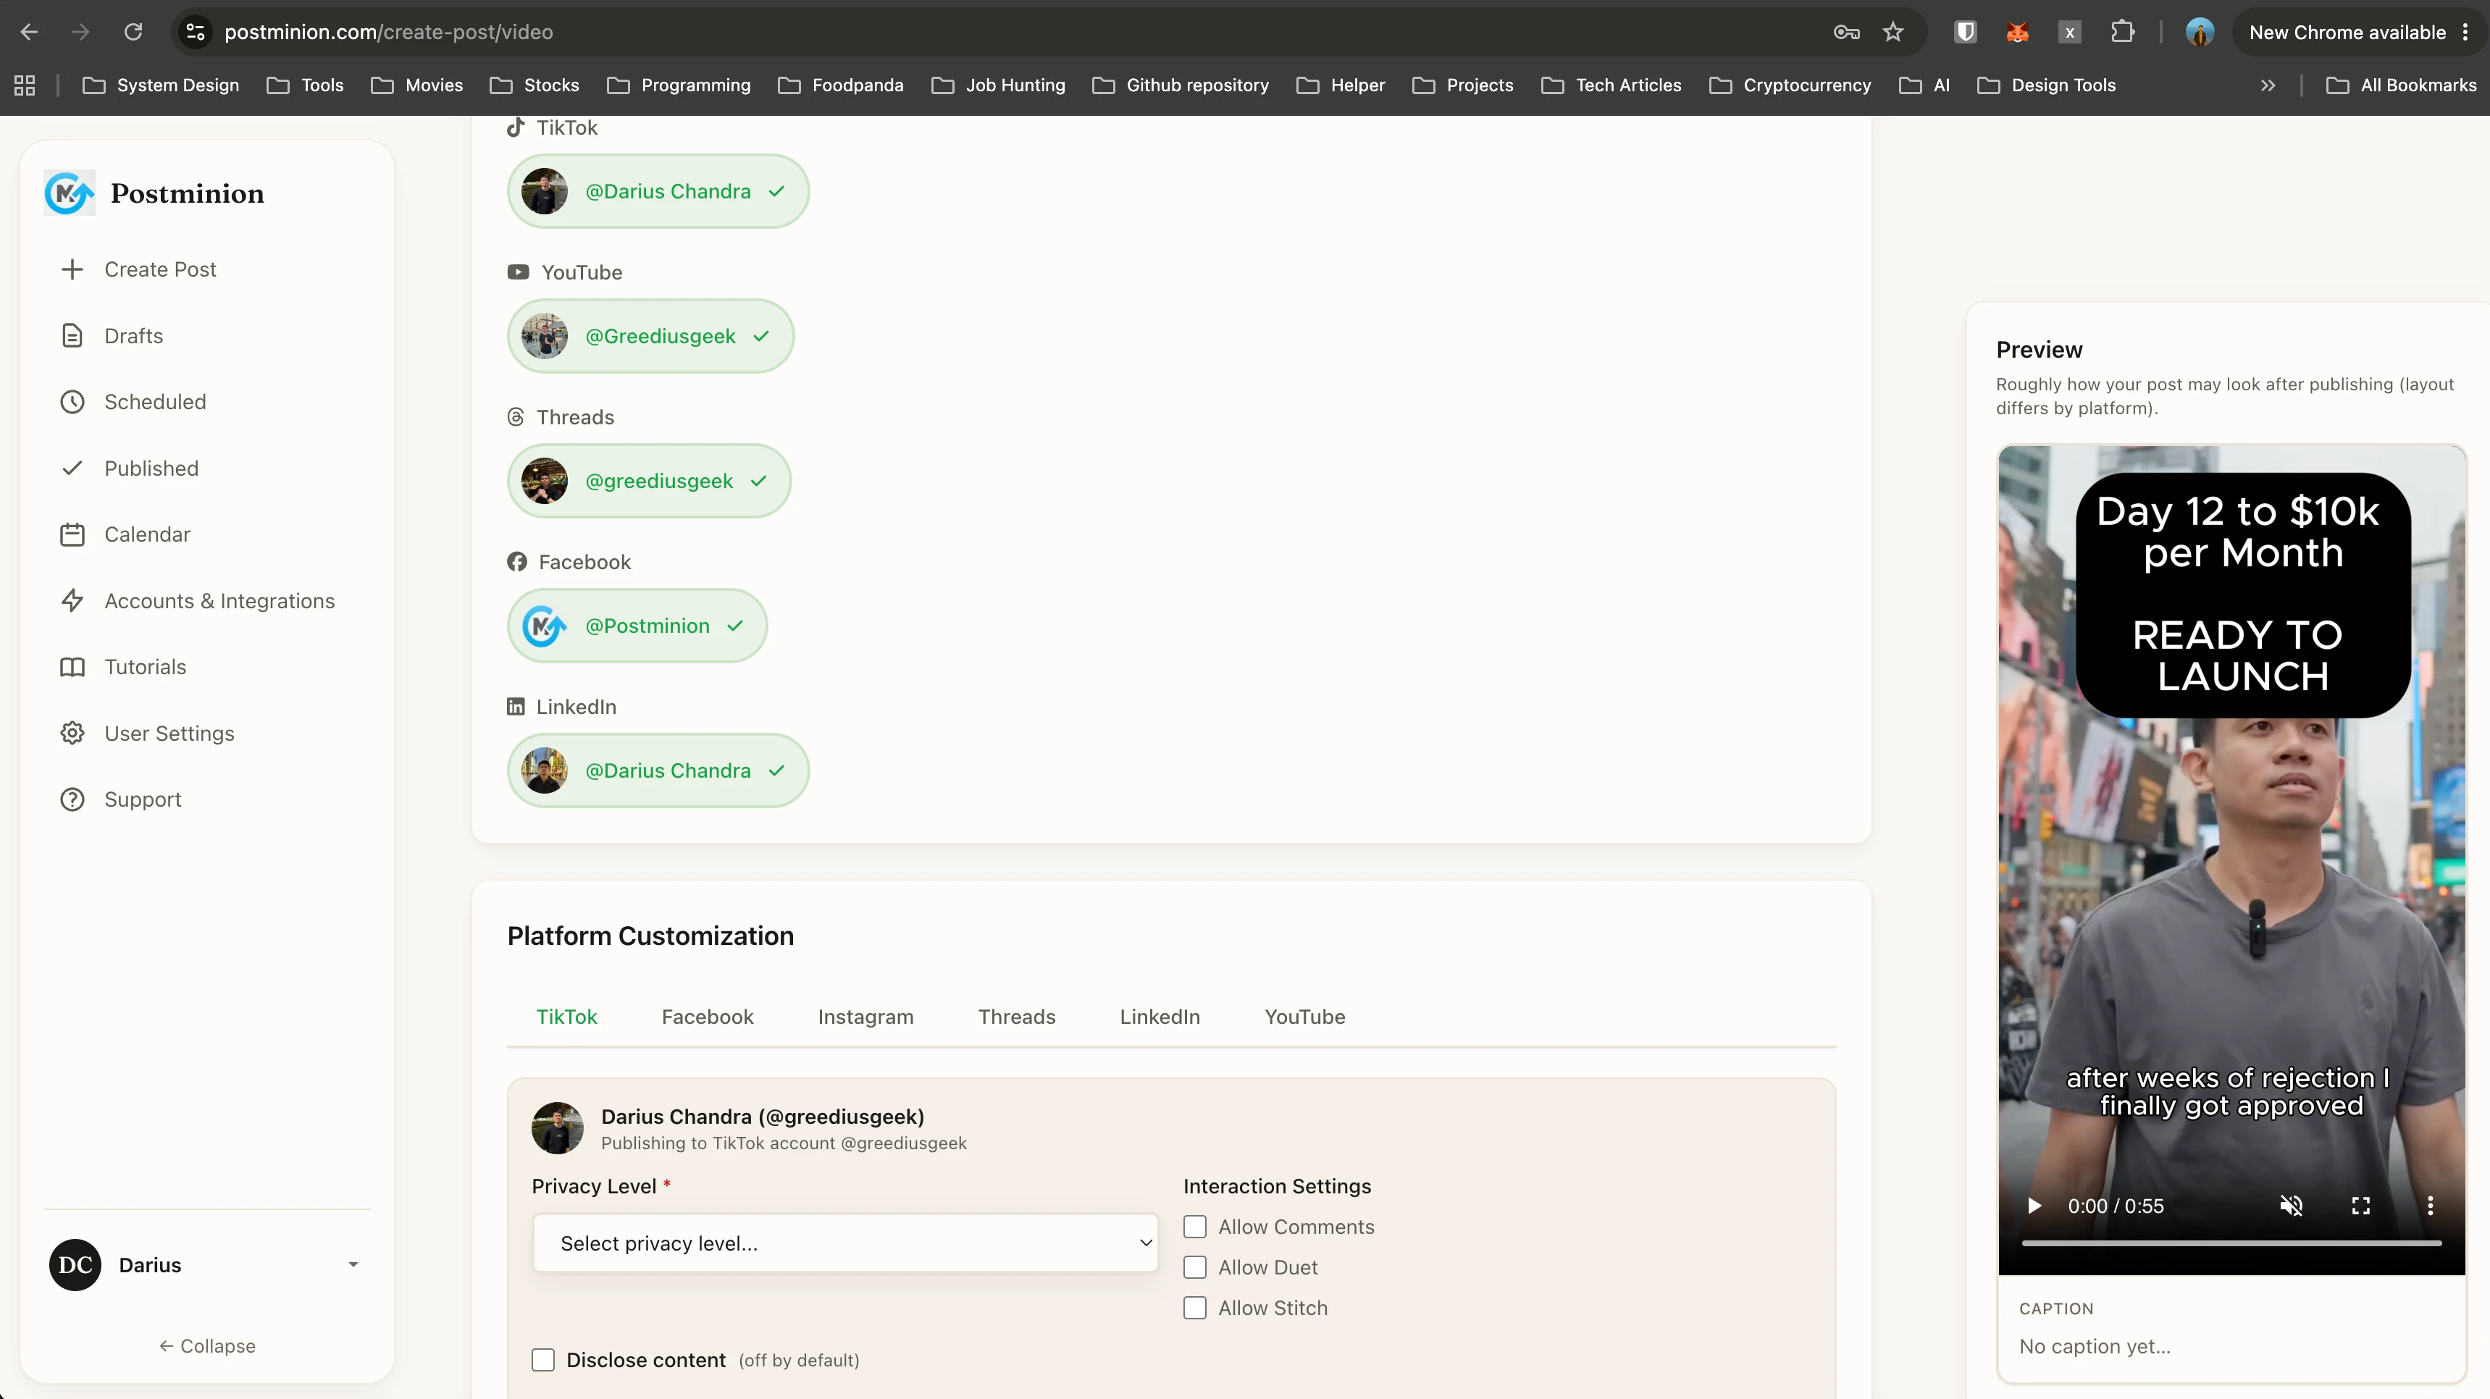Bookmark this page with the star icon

[1894, 32]
